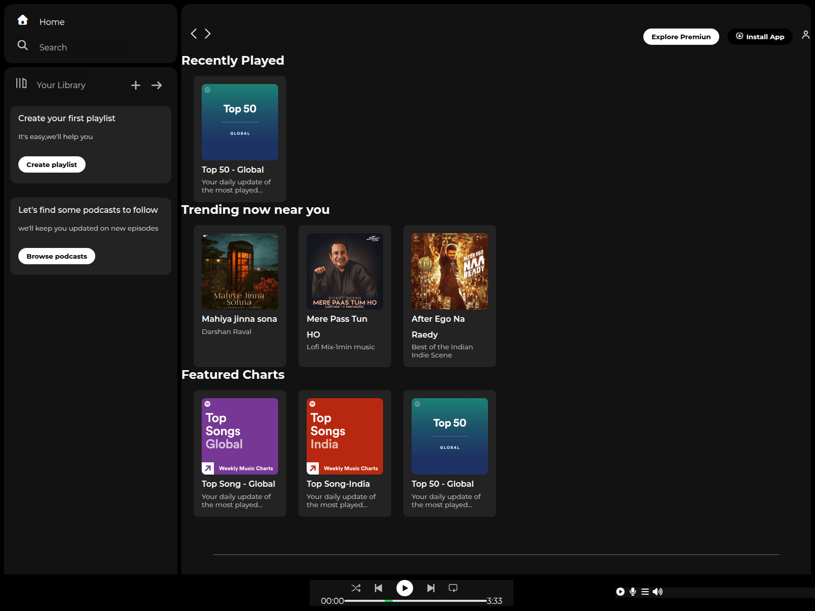Click the Create playlist button
The image size is (815, 611).
[52, 164]
